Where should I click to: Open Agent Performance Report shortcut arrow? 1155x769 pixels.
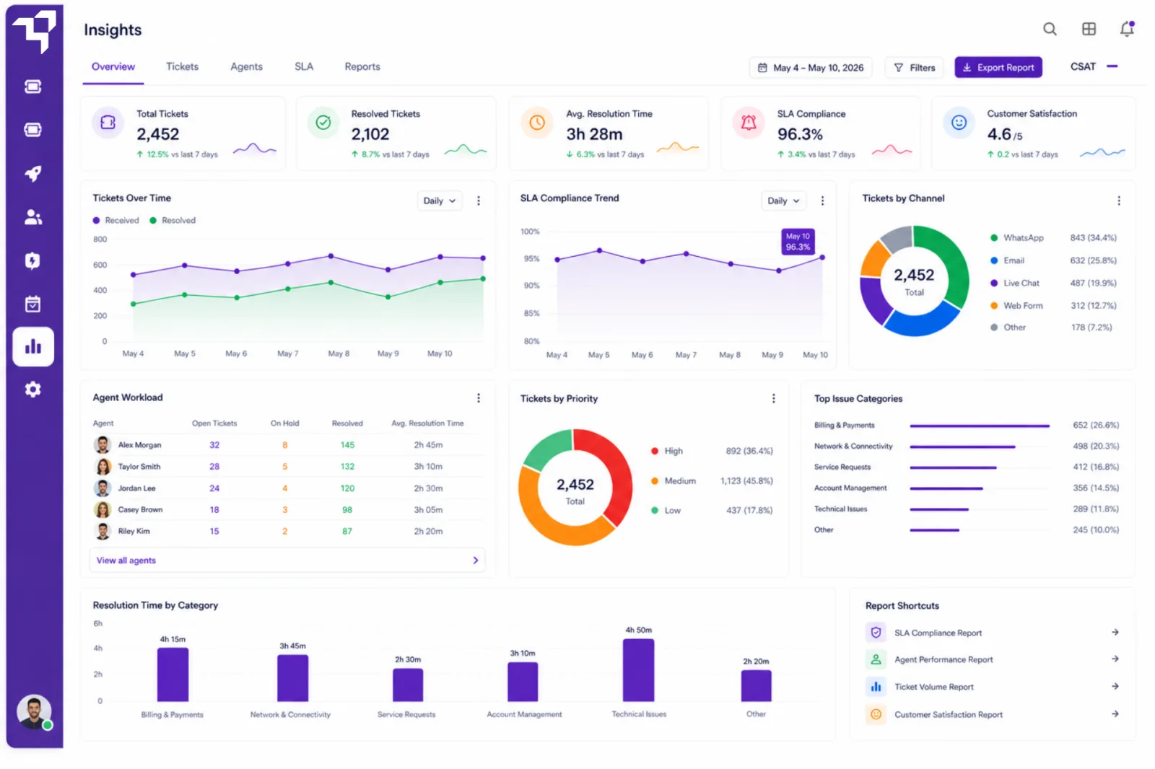1115,659
